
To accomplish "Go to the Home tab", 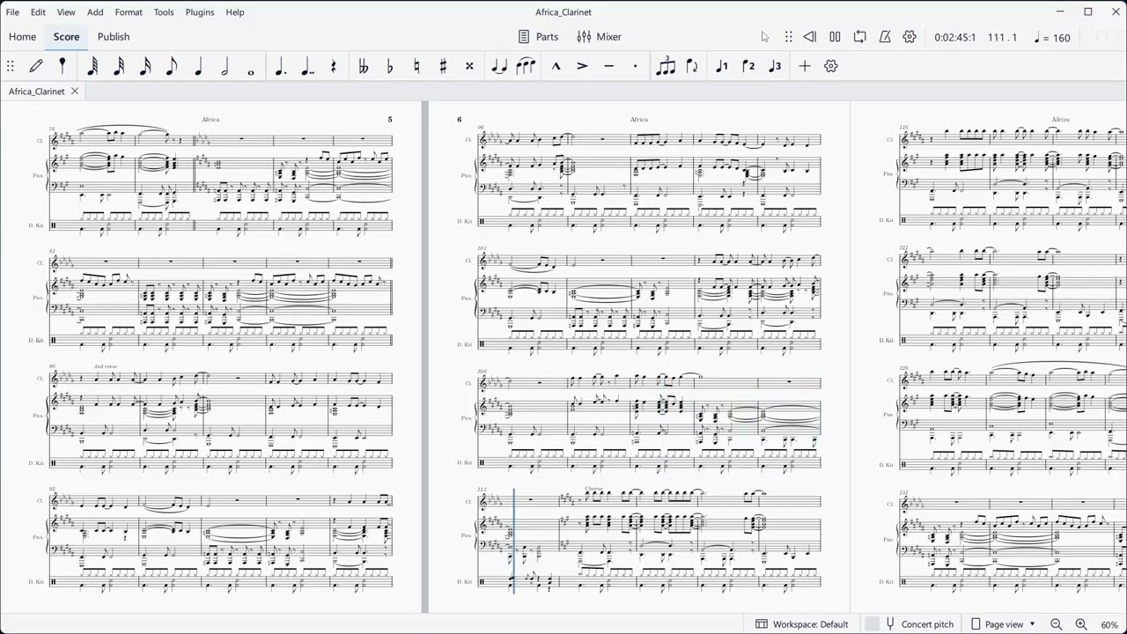I will [x=22, y=37].
